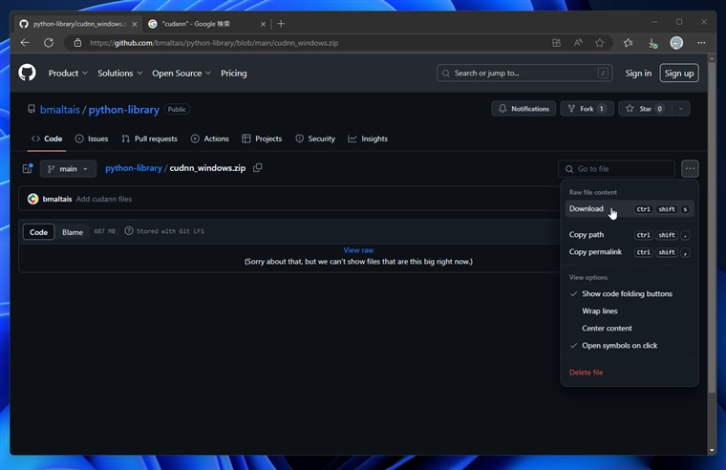Enable Center content option
This screenshot has width=726, height=470.
click(607, 328)
